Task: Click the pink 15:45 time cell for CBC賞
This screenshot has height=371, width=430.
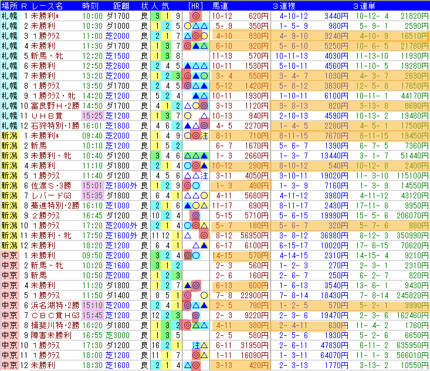Action: tap(93, 315)
